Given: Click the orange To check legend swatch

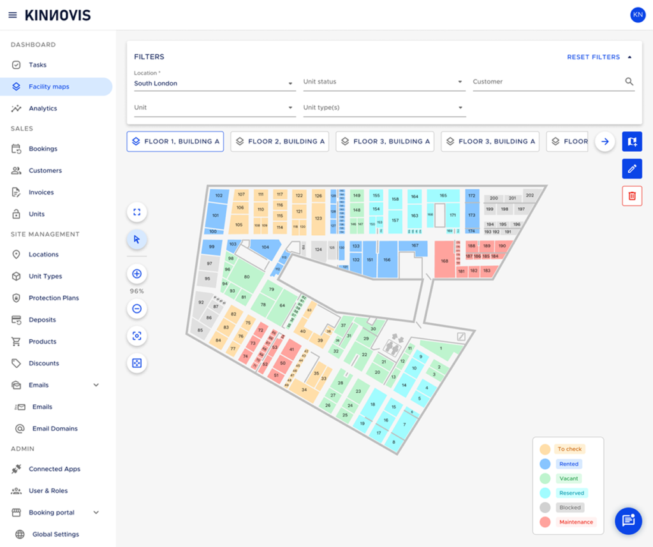Looking at the screenshot, I should click(x=545, y=449).
